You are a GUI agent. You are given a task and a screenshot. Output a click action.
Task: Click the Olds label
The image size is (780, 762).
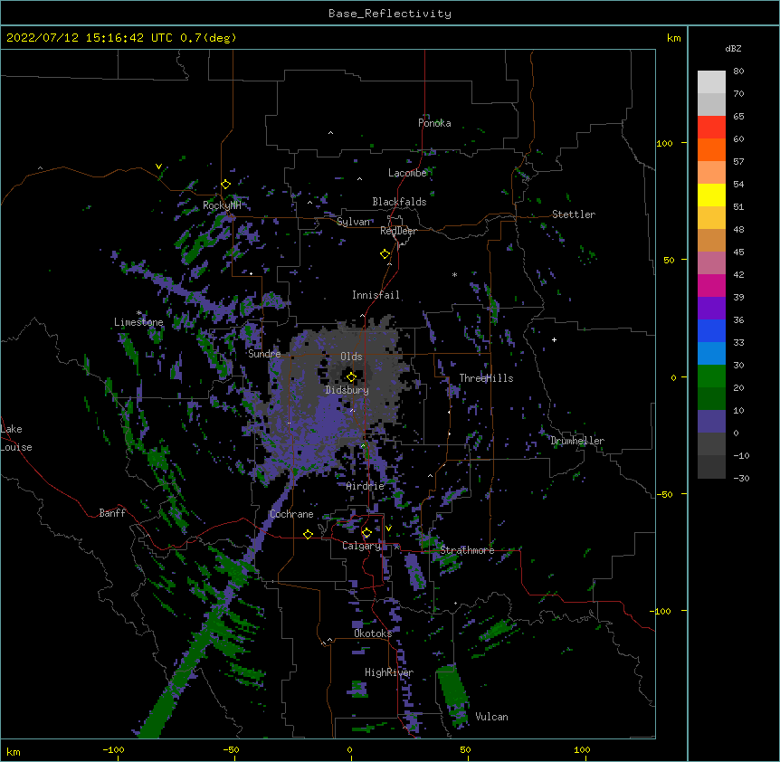351,357
